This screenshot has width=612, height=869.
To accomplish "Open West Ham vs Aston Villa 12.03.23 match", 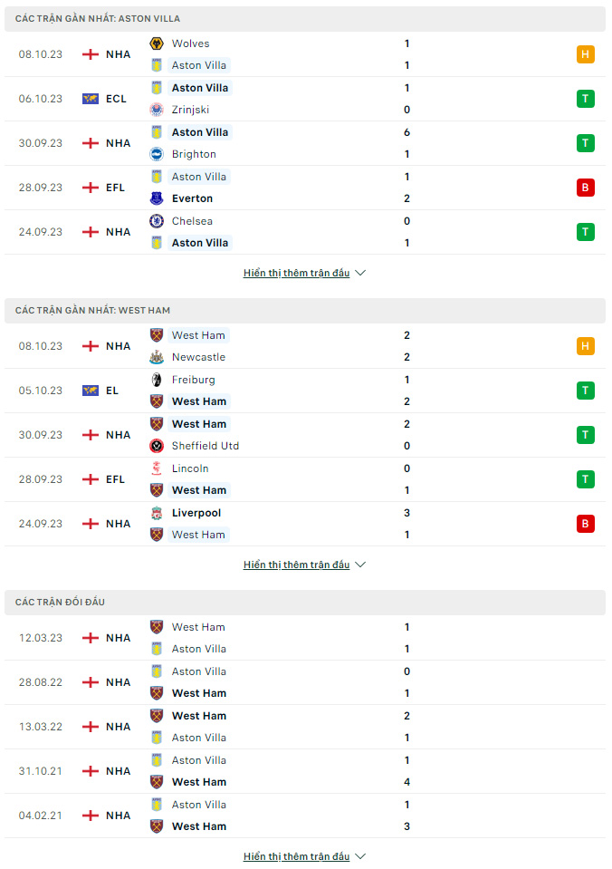I will click(x=305, y=638).
